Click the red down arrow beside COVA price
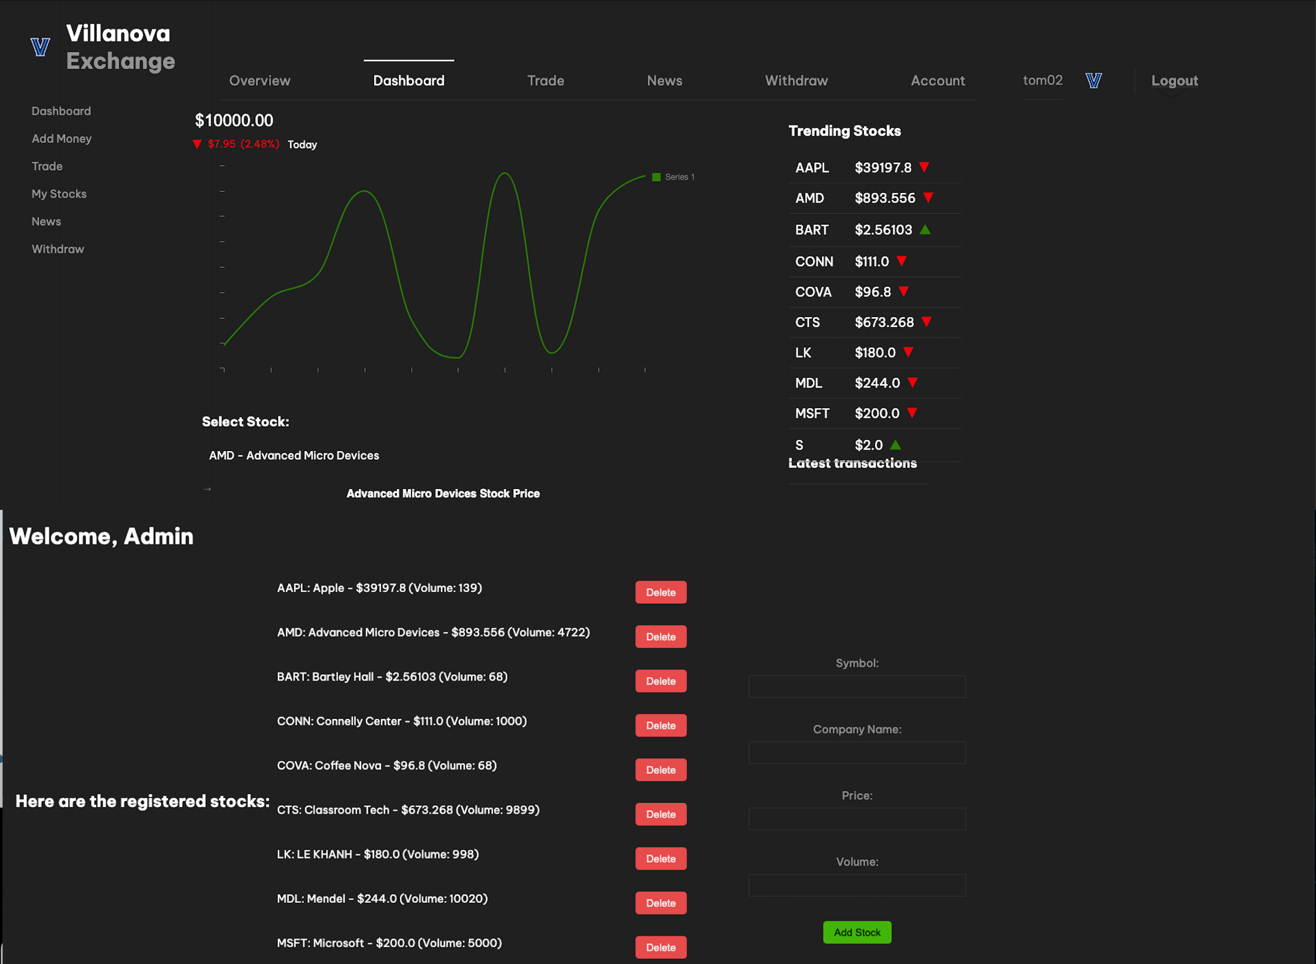Viewport: 1316px width, 964px height. point(903,291)
